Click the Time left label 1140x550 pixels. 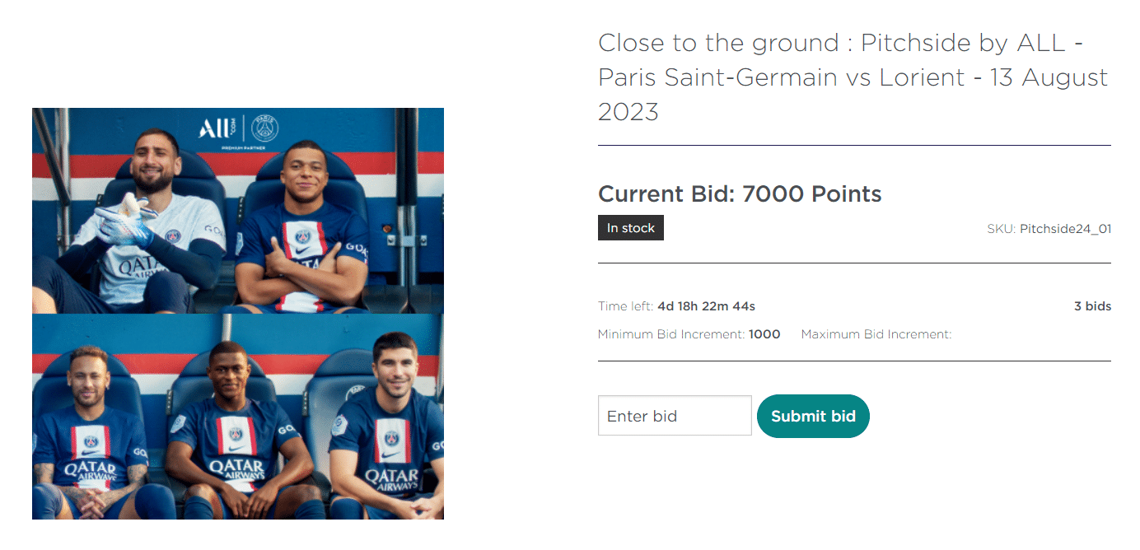(626, 306)
